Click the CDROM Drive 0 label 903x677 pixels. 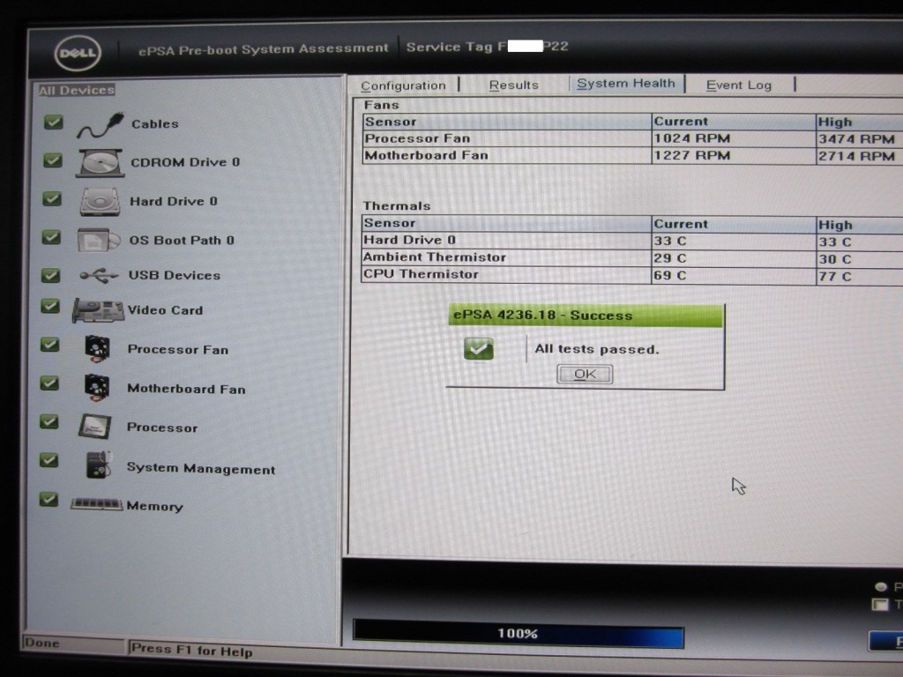pos(185,162)
